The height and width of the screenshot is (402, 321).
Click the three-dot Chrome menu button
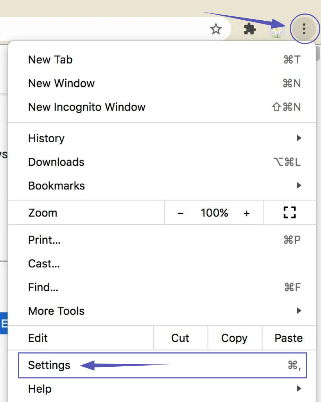pos(304,29)
